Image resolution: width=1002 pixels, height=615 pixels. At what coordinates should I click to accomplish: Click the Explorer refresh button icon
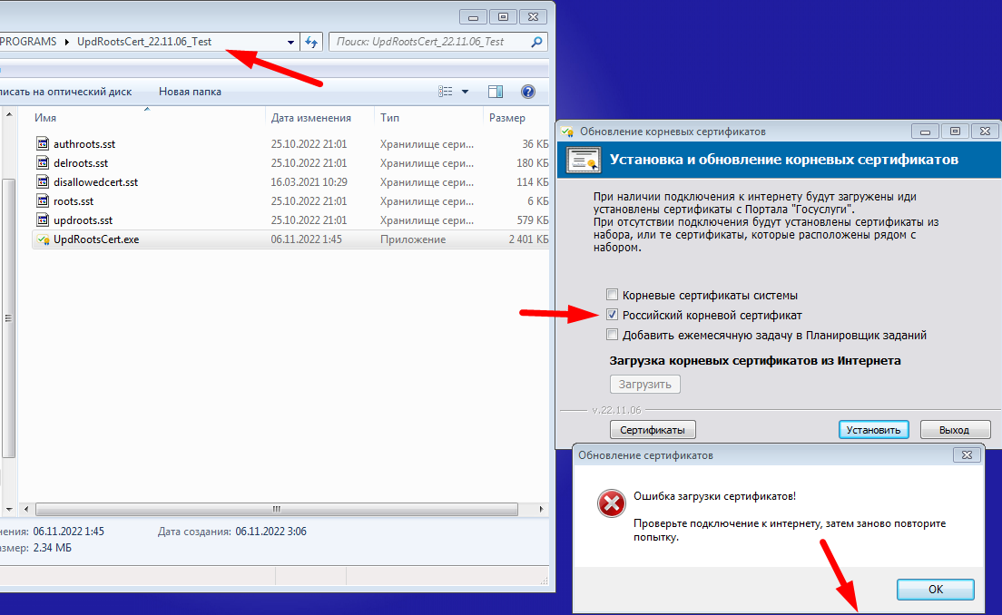[x=311, y=42]
